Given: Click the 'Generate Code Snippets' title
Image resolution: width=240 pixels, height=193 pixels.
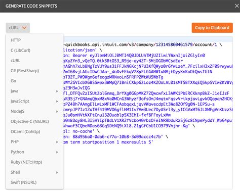Looking at the screenshot, I should [x=31, y=6].
